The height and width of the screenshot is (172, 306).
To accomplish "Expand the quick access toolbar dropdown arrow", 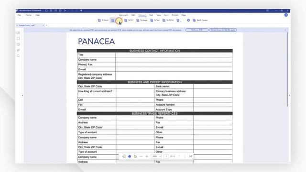I will click(81, 11).
